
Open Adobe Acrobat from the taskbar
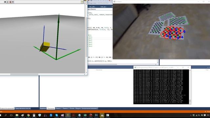click(x=73, y=115)
